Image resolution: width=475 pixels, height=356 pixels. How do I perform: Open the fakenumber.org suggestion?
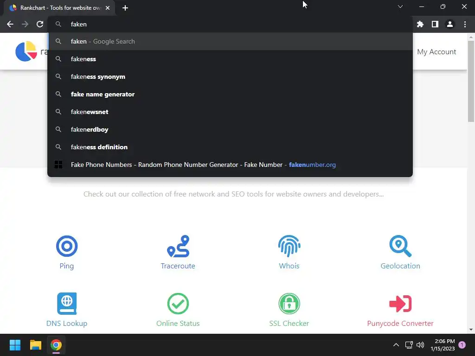point(230,165)
